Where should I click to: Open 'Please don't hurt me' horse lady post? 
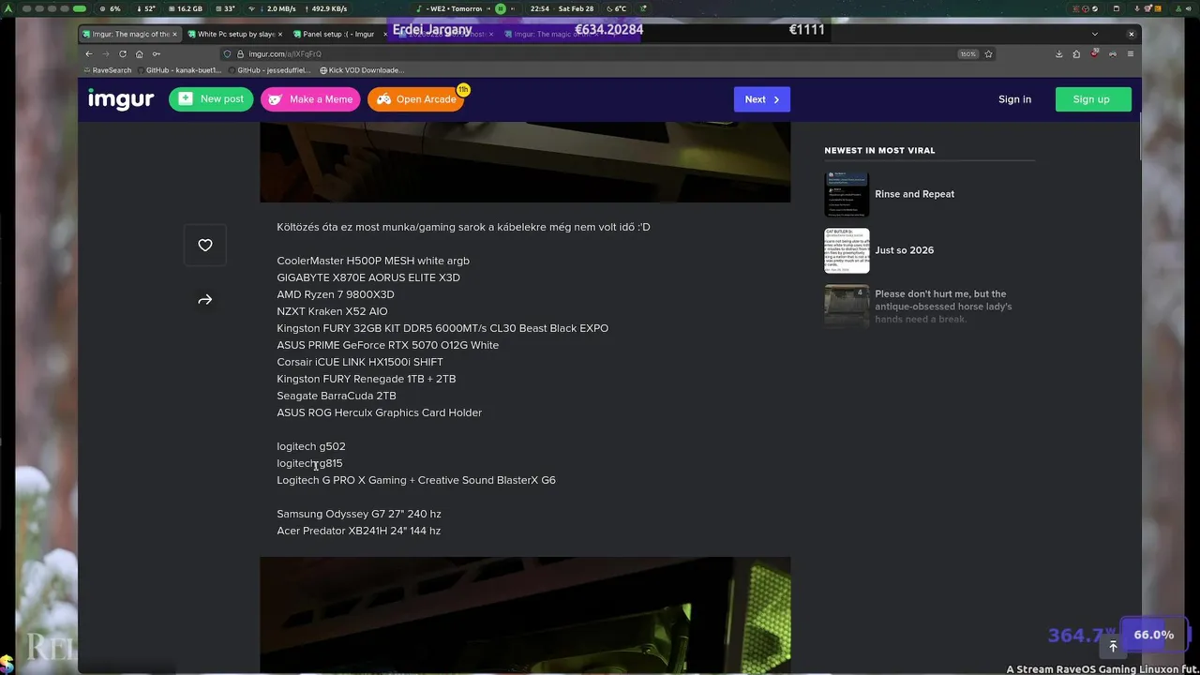pyautogui.click(x=943, y=307)
